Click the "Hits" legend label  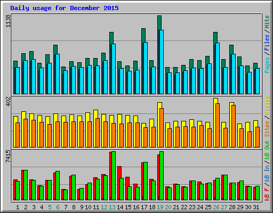[x=267, y=22]
